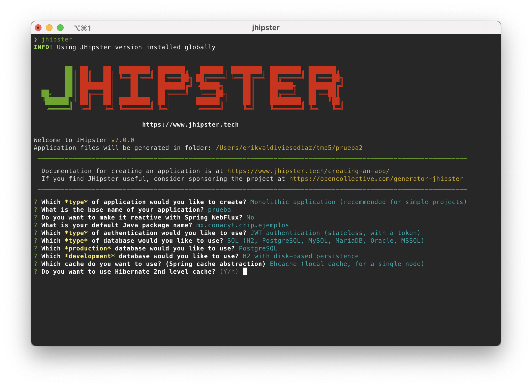The height and width of the screenshot is (387, 532).
Task: Click the Hibernate 2nd level cache question
Action: click(128, 272)
